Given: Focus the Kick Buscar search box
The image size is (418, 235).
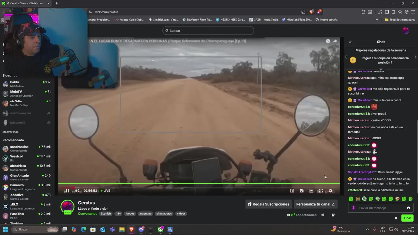Looking at the screenshot, I should click(208, 31).
